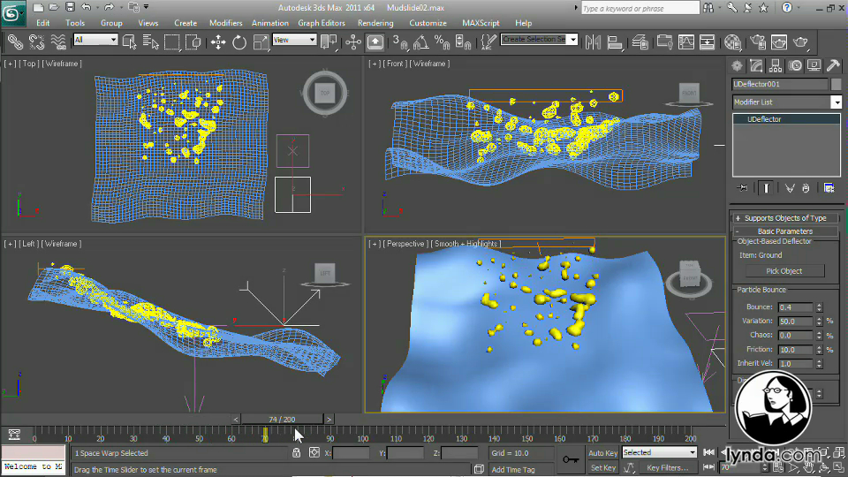The image size is (848, 477).
Task: Open the Layer Manager
Action: [x=640, y=42]
